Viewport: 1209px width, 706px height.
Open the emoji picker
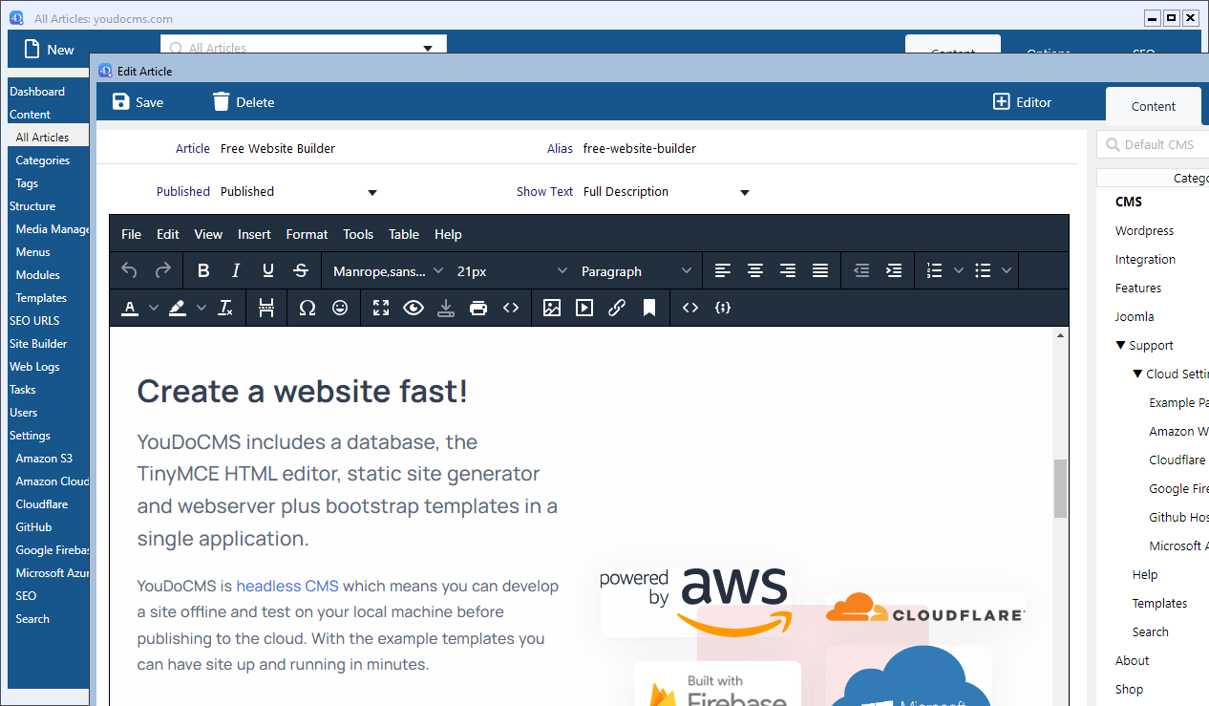[339, 309]
